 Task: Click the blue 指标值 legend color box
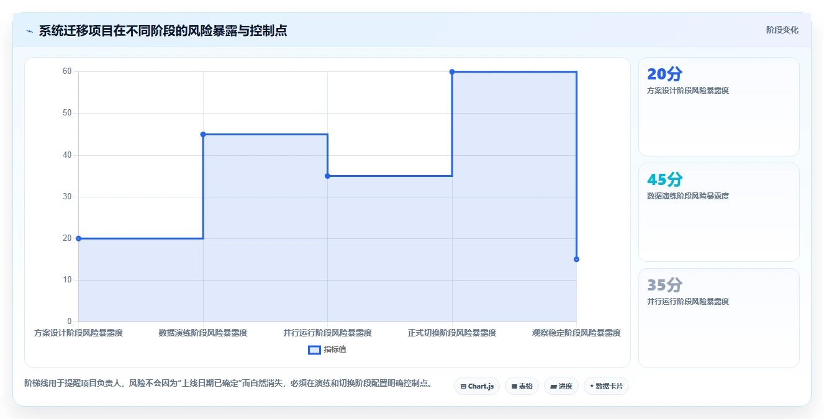314,350
